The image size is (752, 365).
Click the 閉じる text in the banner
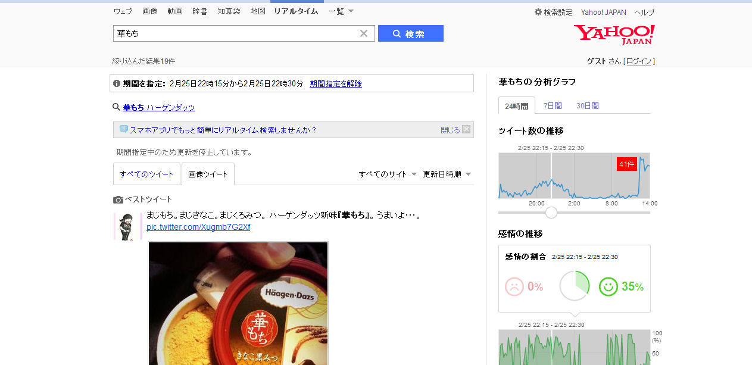tap(450, 130)
